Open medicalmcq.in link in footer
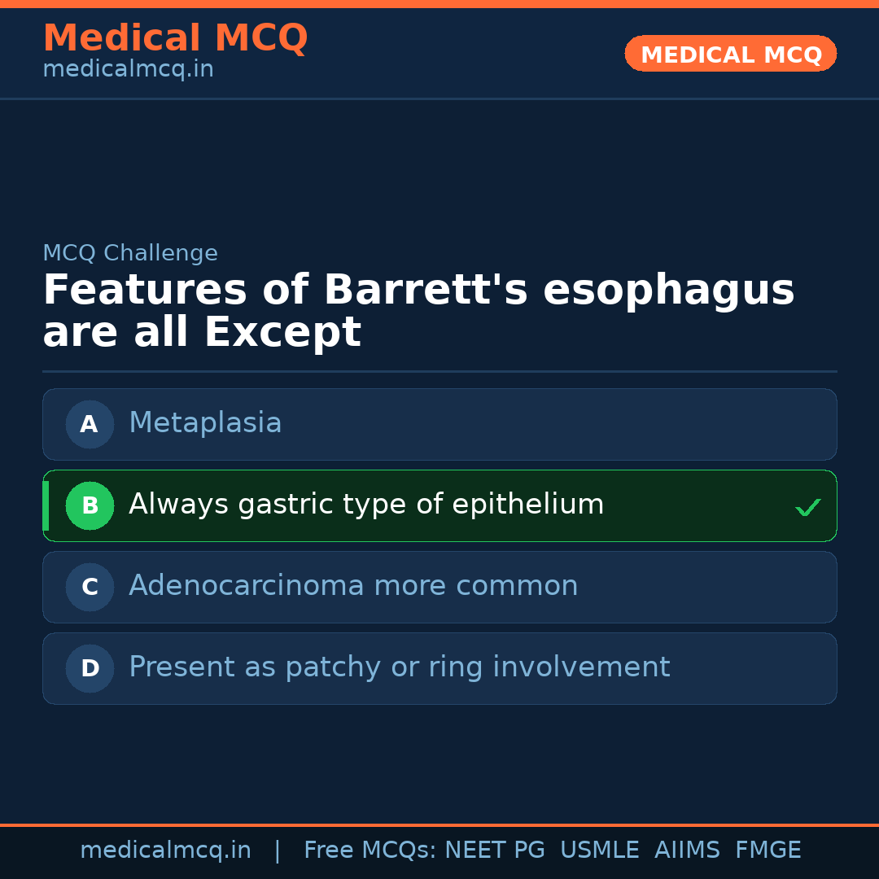Screen dimensions: 879x879 click(x=165, y=851)
